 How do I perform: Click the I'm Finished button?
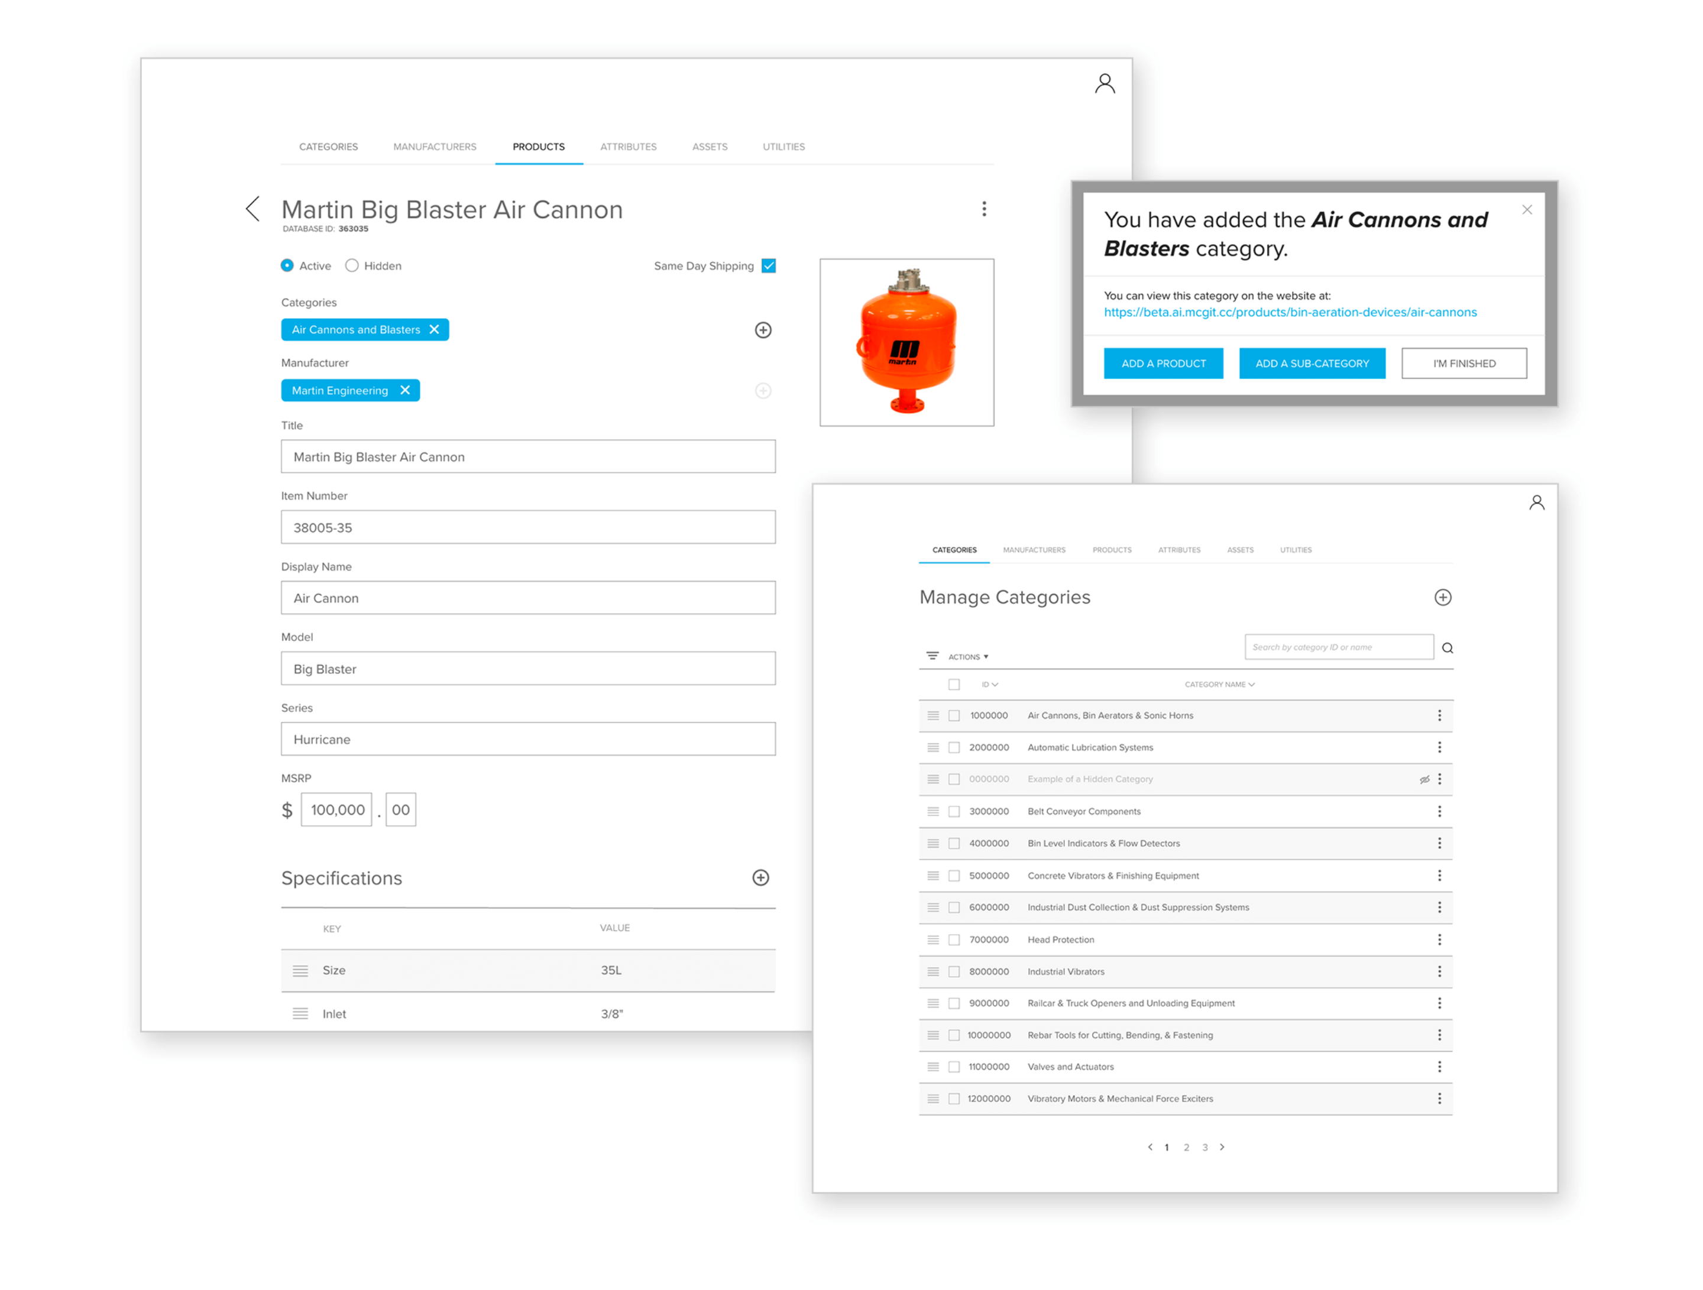coord(1463,364)
